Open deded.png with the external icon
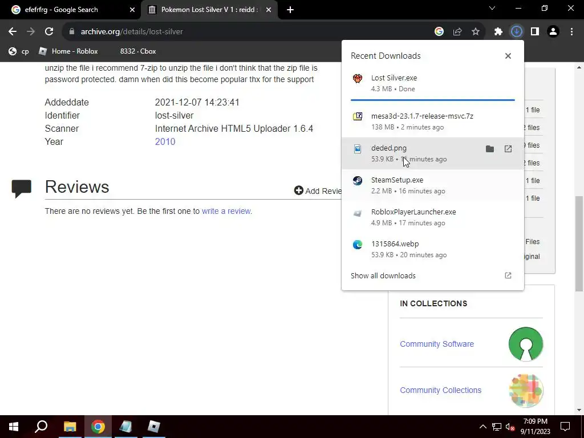The image size is (584, 438). pyautogui.click(x=508, y=149)
